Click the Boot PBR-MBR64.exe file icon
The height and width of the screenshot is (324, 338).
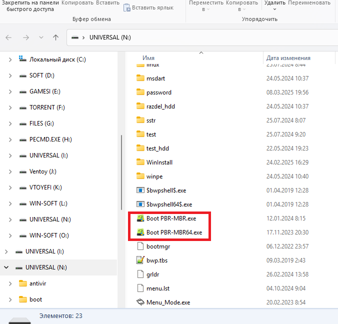pos(140,232)
